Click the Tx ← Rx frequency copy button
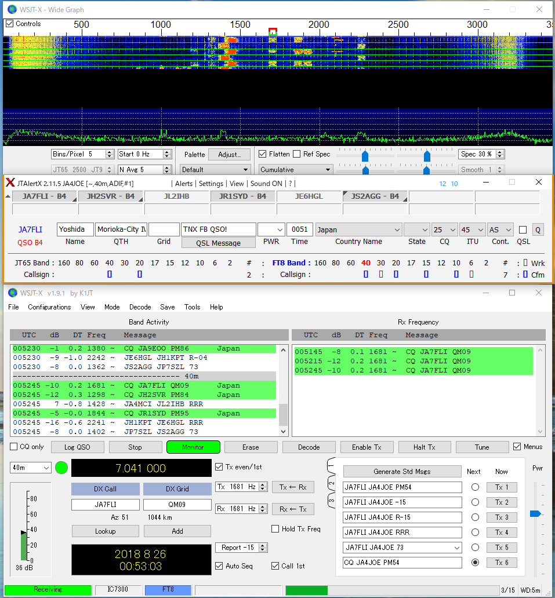 point(293,487)
